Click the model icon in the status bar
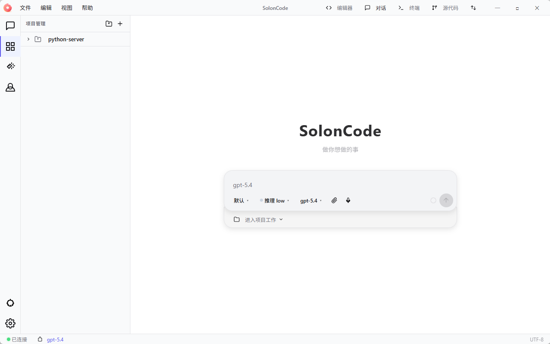Image resolution: width=550 pixels, height=344 pixels. click(x=40, y=339)
